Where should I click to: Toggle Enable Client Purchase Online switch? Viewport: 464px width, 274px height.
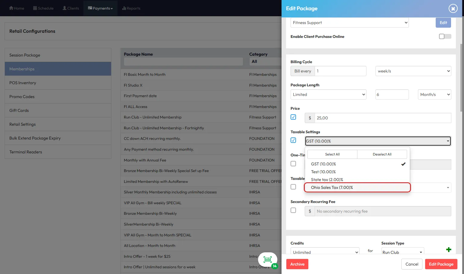tap(445, 36)
